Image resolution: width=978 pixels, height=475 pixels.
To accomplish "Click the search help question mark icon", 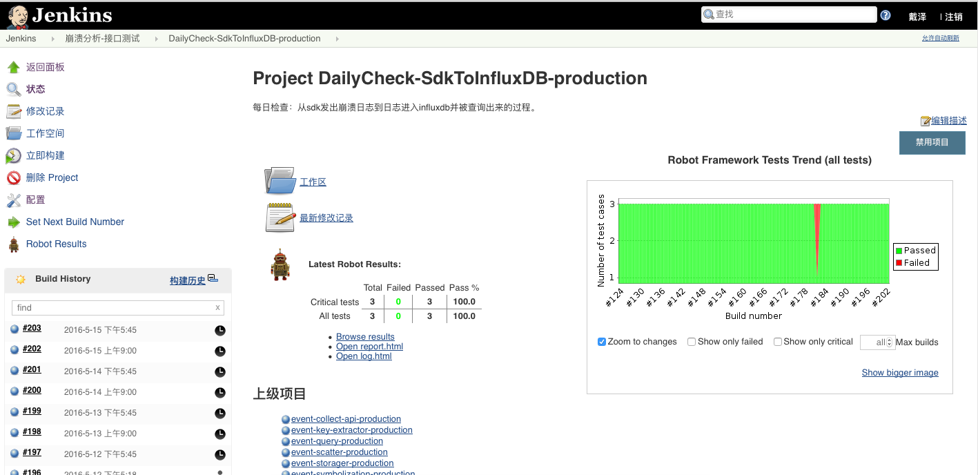I will (886, 15).
